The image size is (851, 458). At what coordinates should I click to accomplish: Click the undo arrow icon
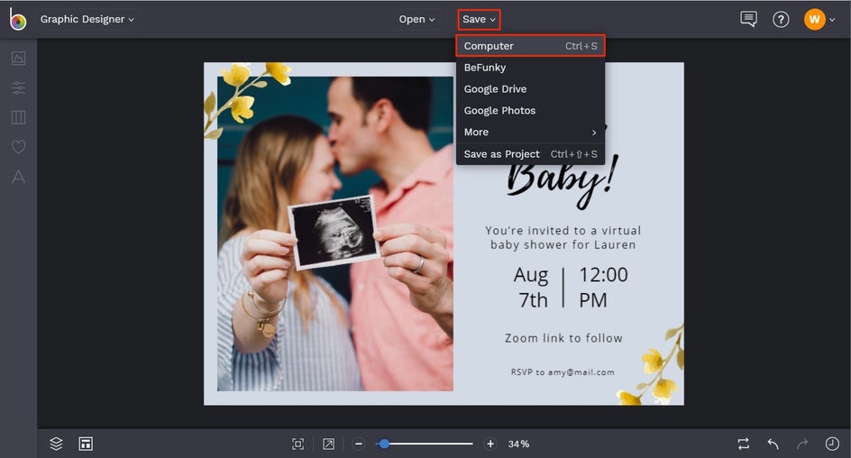pos(773,444)
